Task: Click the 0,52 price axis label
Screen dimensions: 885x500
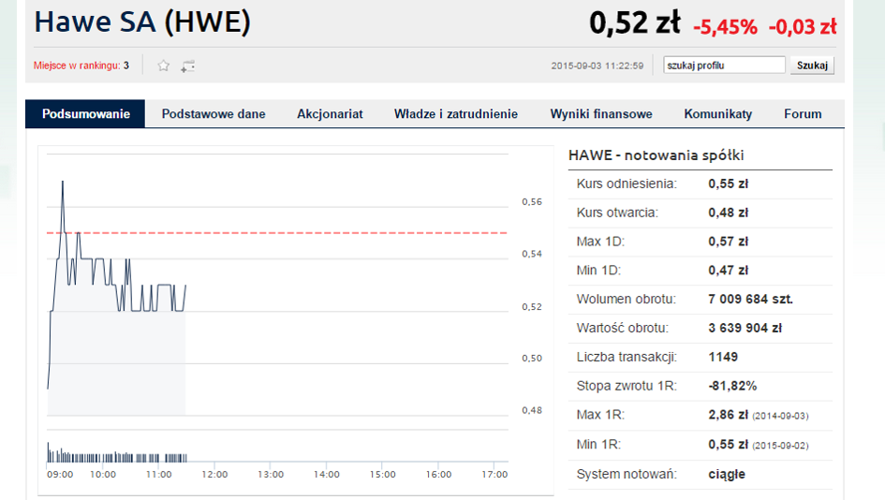Action: tap(532, 307)
